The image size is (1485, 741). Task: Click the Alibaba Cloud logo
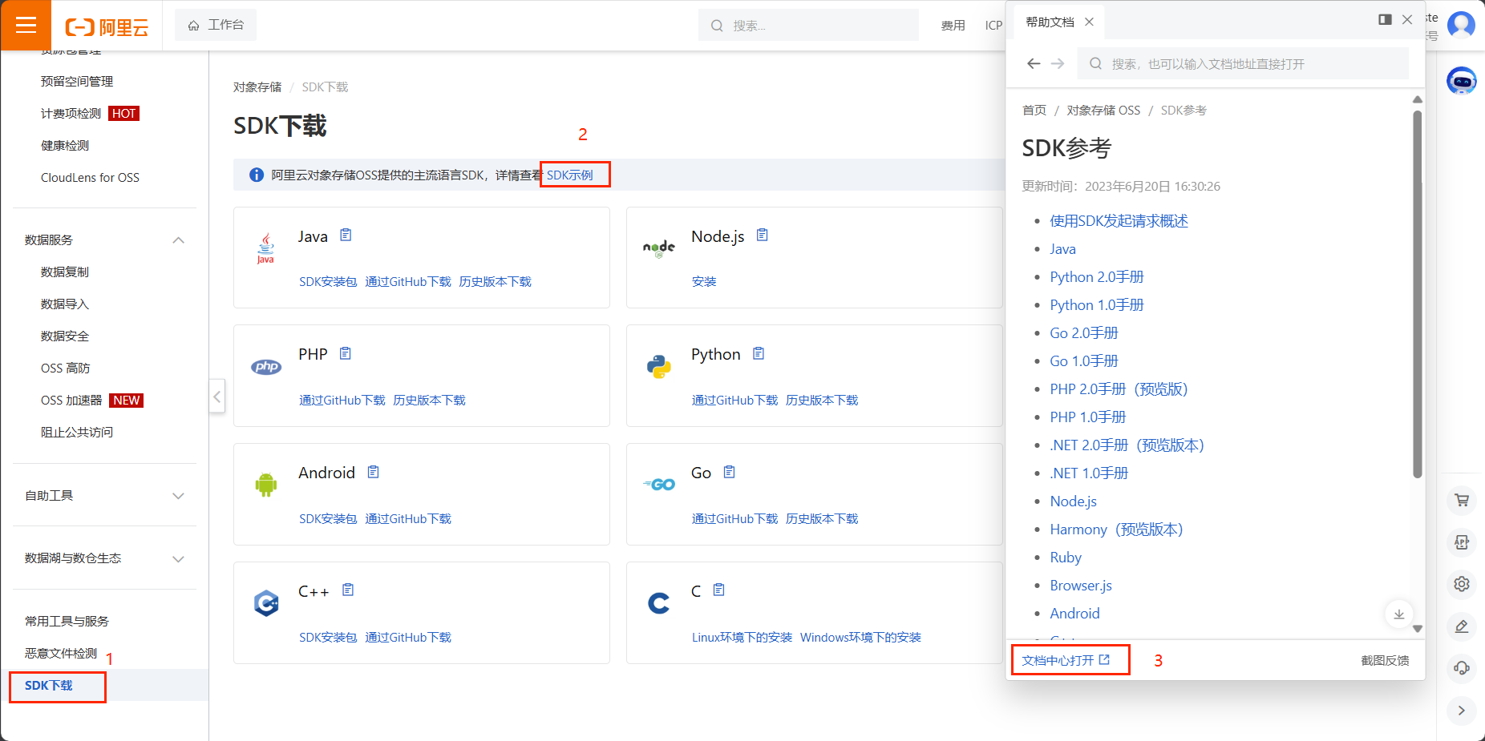(107, 27)
